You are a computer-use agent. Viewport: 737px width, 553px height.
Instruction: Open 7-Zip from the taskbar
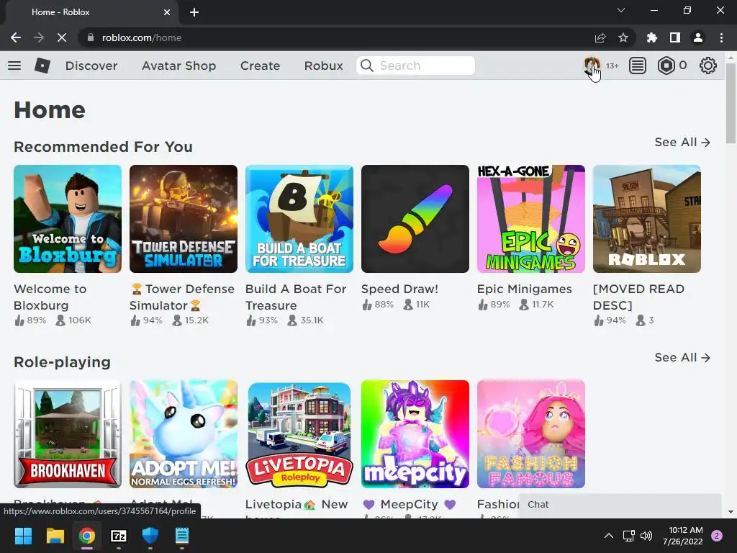(119, 536)
